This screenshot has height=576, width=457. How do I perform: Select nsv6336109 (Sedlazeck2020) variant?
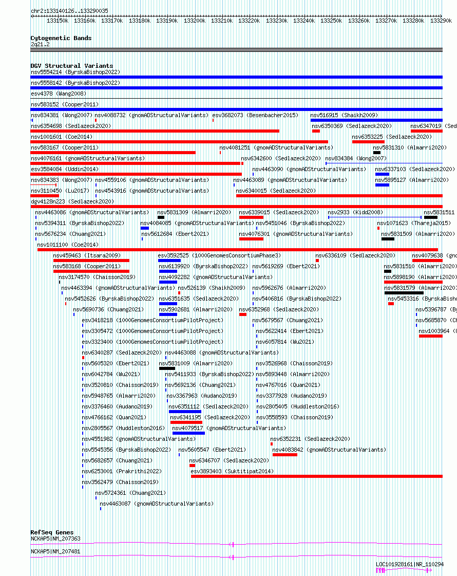(x=356, y=255)
